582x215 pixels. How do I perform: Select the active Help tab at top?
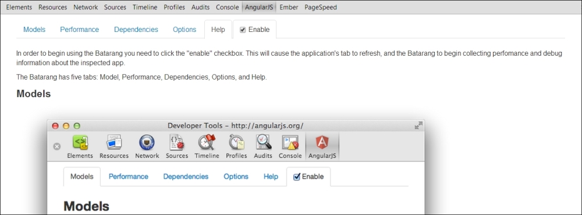(x=218, y=30)
